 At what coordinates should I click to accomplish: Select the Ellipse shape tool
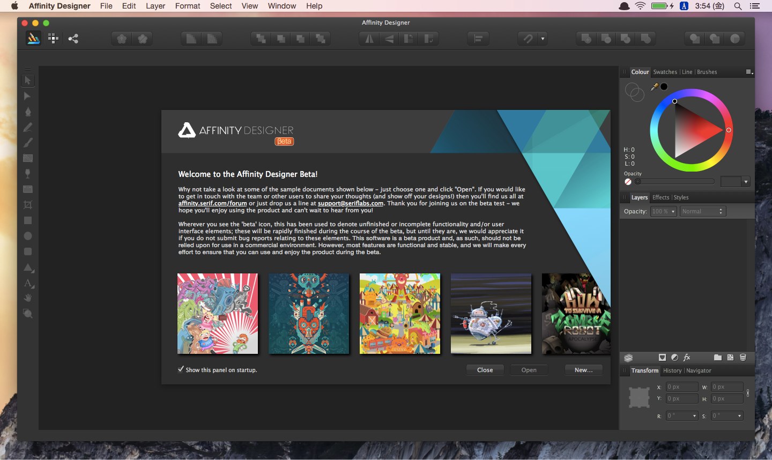click(x=28, y=236)
